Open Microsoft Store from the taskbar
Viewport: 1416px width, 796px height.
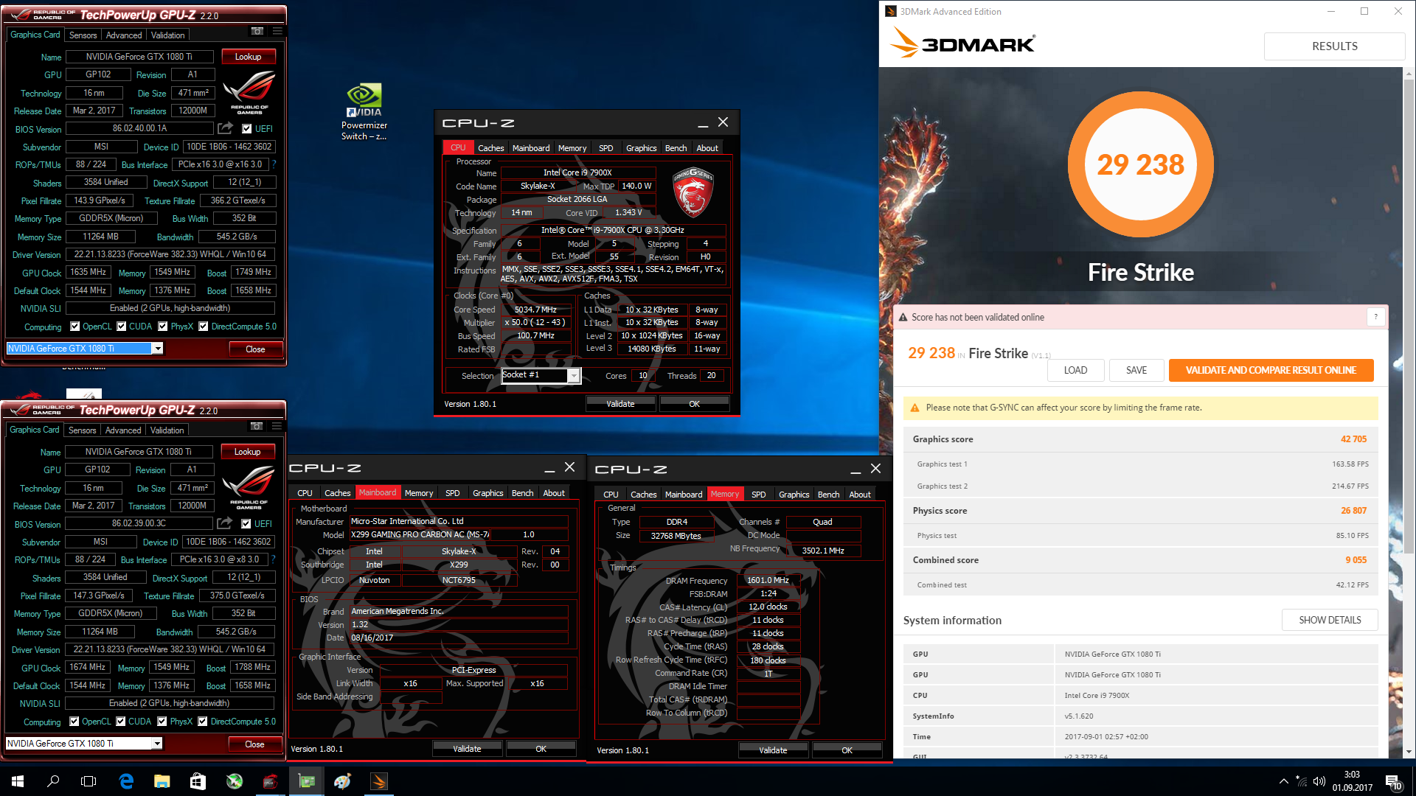[198, 781]
